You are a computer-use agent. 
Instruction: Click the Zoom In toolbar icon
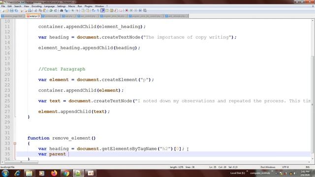click(72, 10)
